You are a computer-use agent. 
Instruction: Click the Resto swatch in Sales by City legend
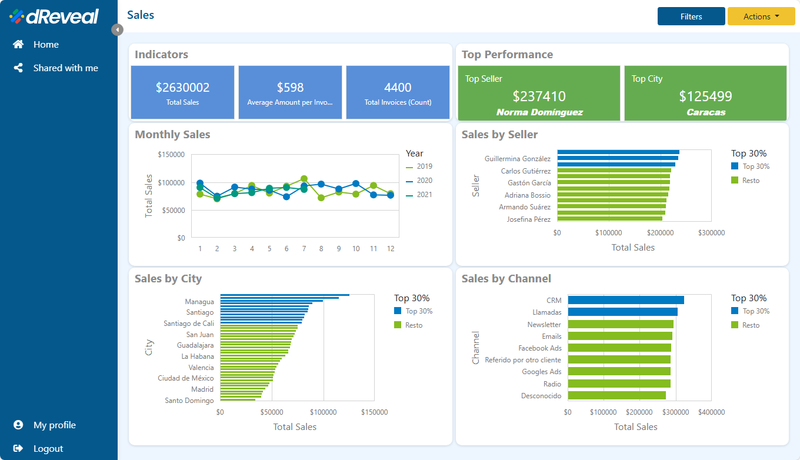coord(398,325)
